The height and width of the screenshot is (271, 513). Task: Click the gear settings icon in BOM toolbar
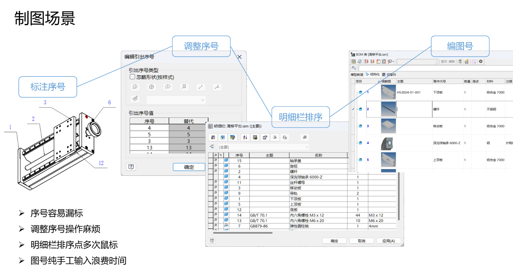coord(481,61)
